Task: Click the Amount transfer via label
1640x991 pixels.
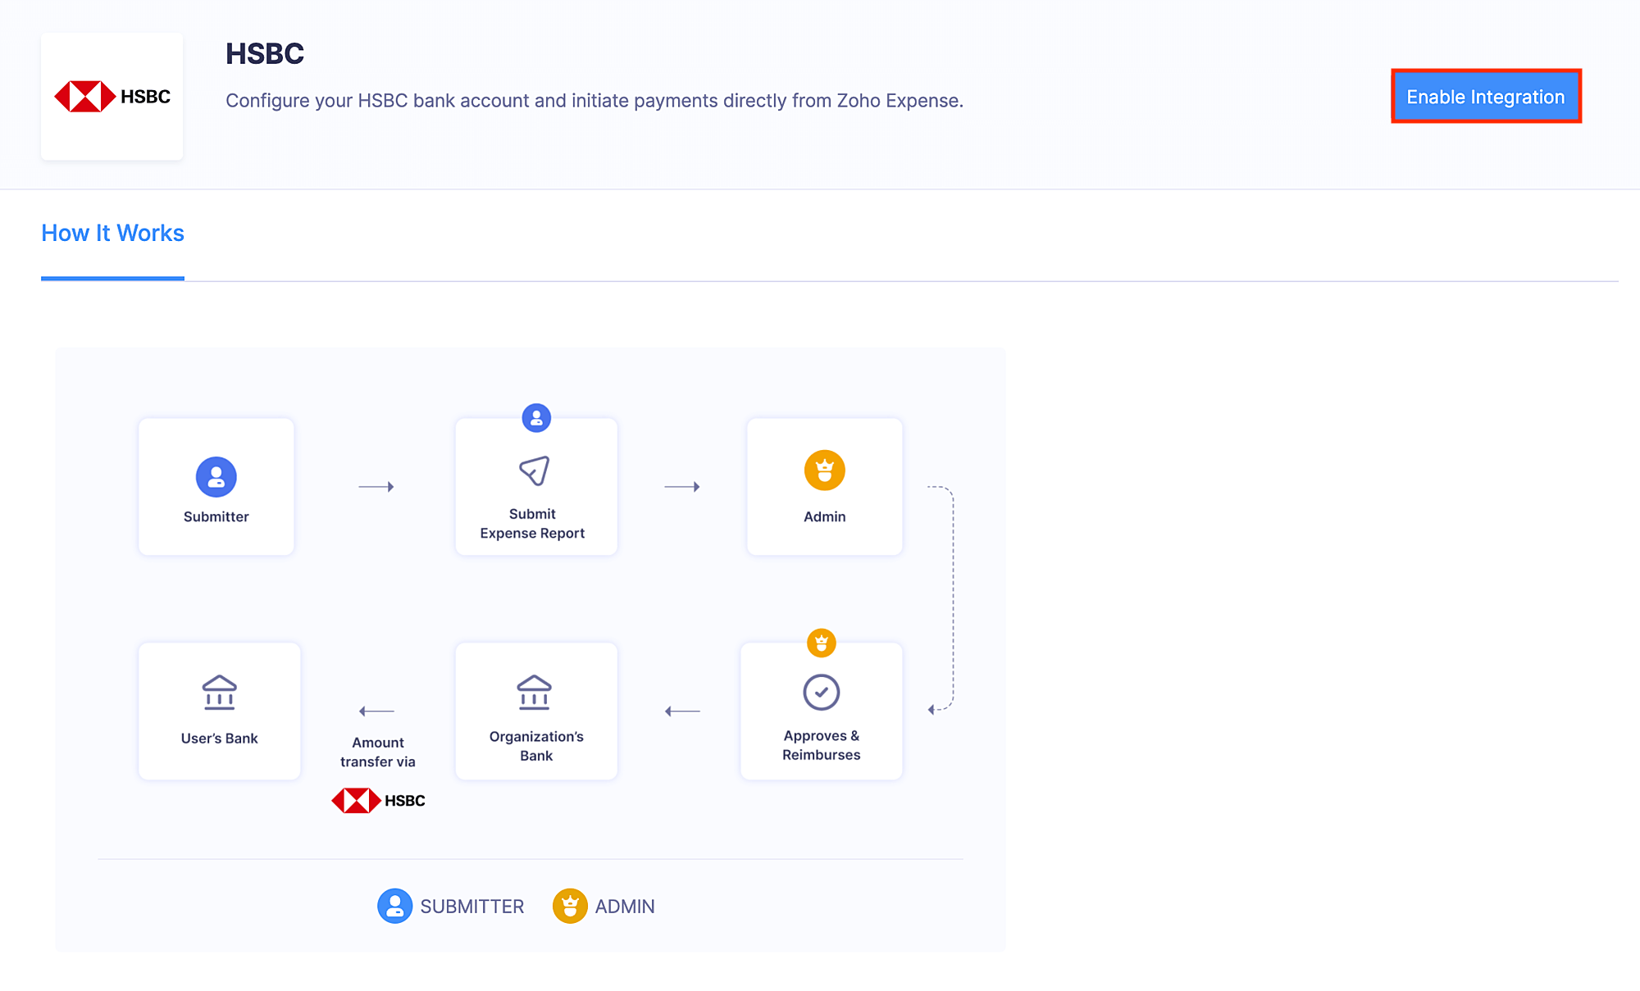Action: [x=378, y=752]
